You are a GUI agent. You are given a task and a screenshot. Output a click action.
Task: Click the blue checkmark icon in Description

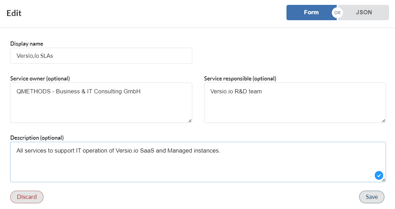379,175
